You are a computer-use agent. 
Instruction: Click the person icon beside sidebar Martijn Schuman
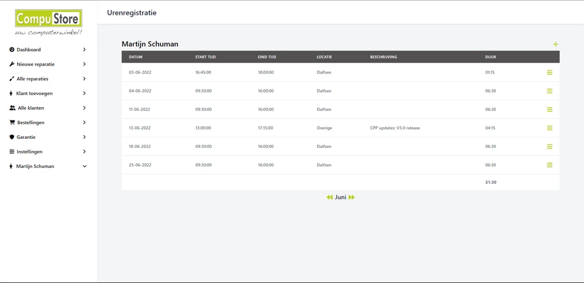11,166
